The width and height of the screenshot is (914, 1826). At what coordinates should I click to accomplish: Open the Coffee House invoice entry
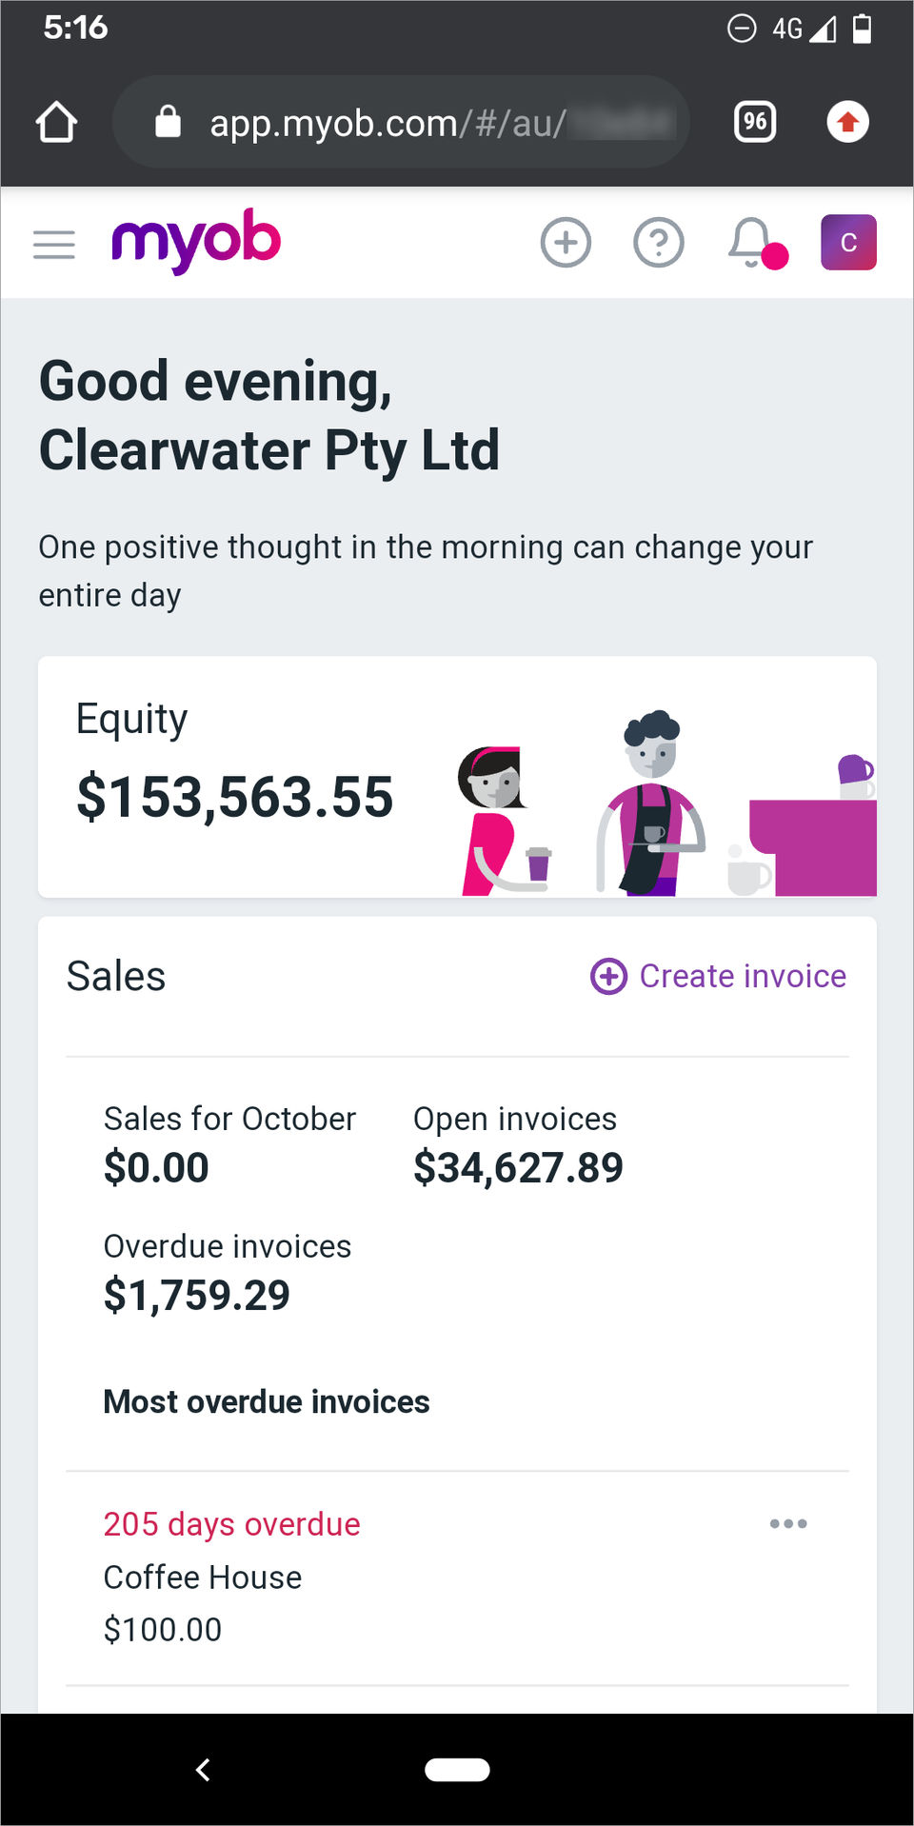[203, 1578]
